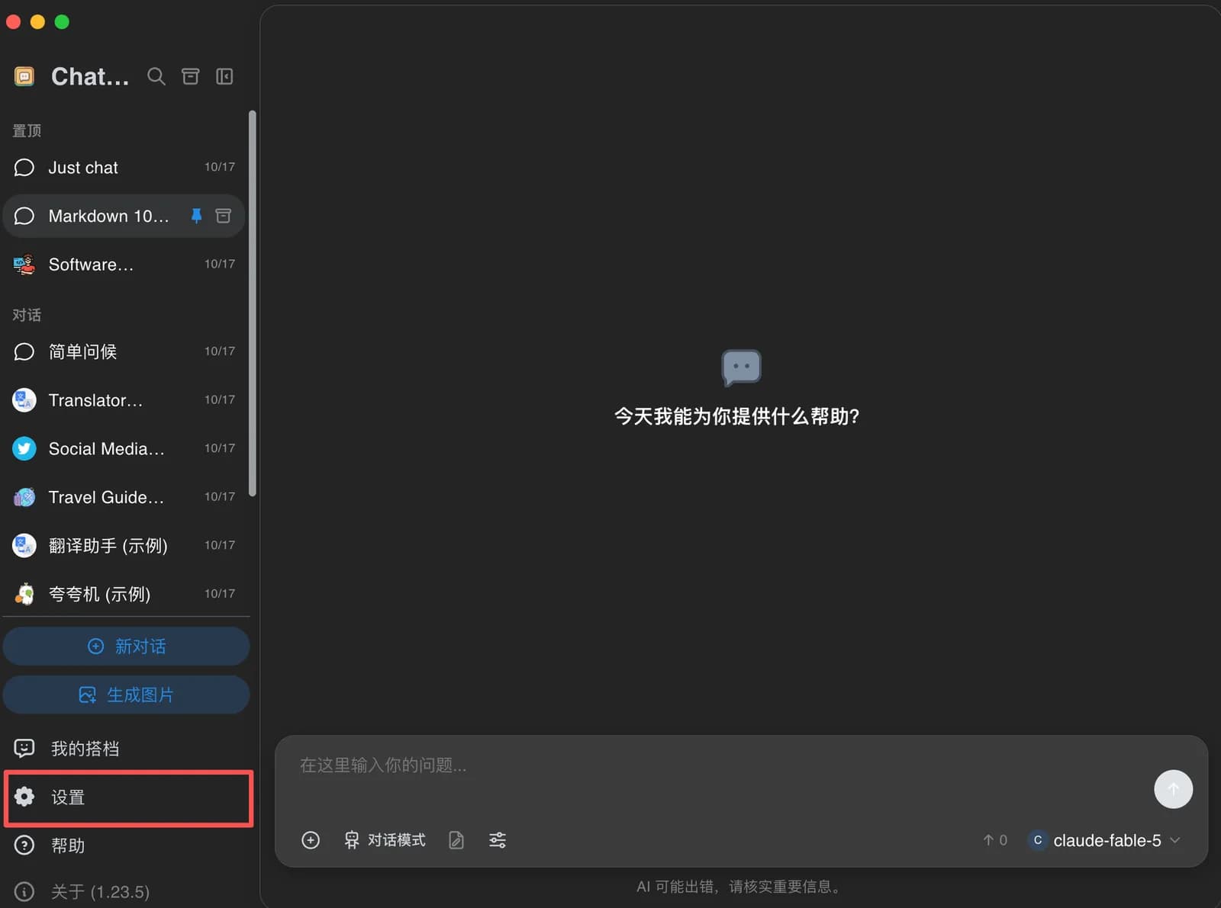Click the about info icon
Viewport: 1221px width, 908px height.
click(x=24, y=891)
